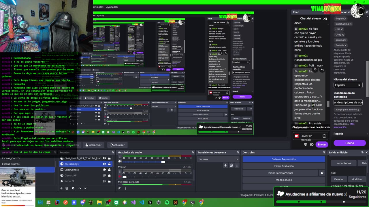Unmute the Mic/Aux channel
Viewport: 369px width, 207px height.
click(120, 177)
